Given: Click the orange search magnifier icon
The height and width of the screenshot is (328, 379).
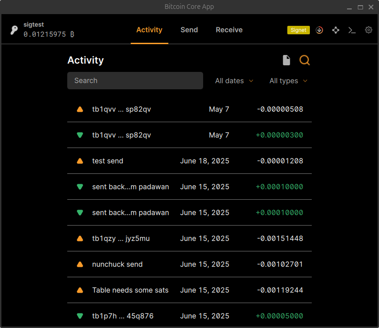Looking at the screenshot, I should click(305, 60).
